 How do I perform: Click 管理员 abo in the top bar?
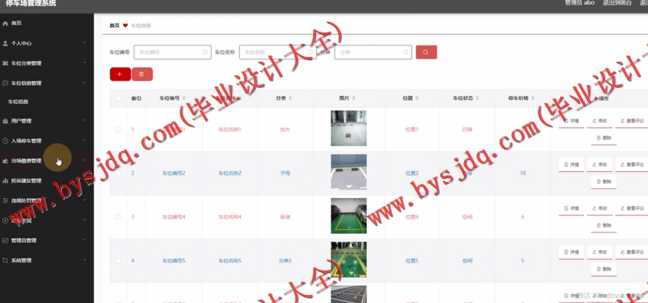point(580,2)
